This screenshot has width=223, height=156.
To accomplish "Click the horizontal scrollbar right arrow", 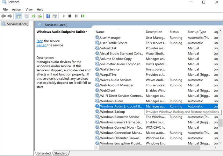I will pyautogui.click(x=216, y=147).
